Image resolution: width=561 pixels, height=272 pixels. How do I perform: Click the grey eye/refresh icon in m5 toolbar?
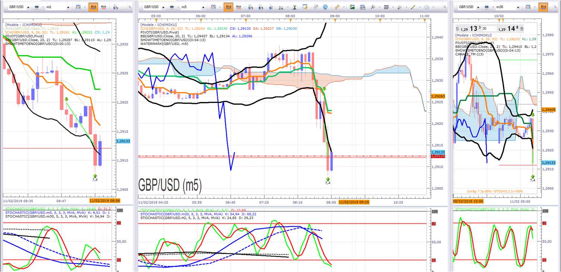(x=316, y=7)
